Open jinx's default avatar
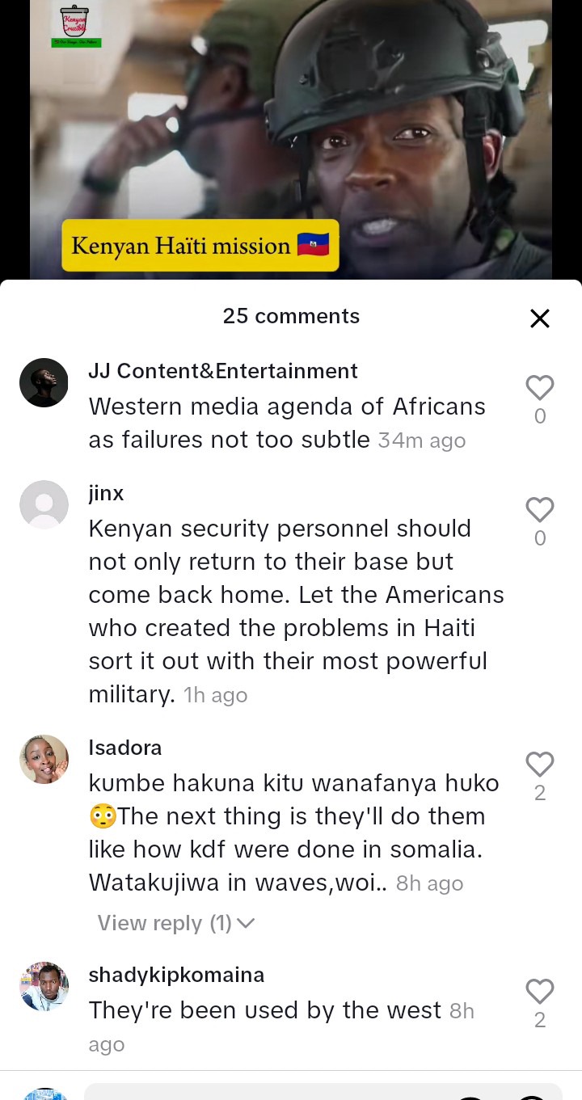 click(x=44, y=504)
